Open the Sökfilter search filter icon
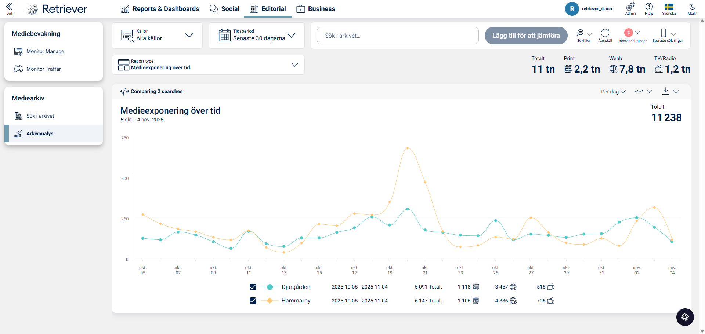705x334 pixels. point(580,33)
